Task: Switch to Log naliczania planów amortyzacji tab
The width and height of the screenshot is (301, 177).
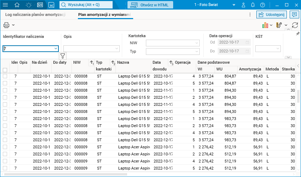Action: pos(35,15)
